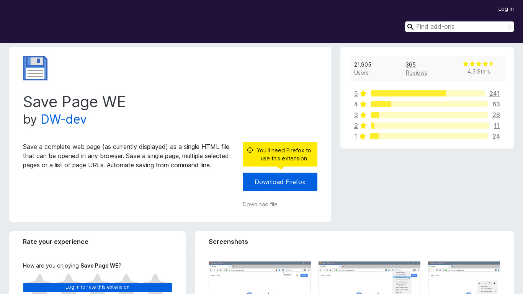Open the 63 four-star reviews count

(x=496, y=104)
